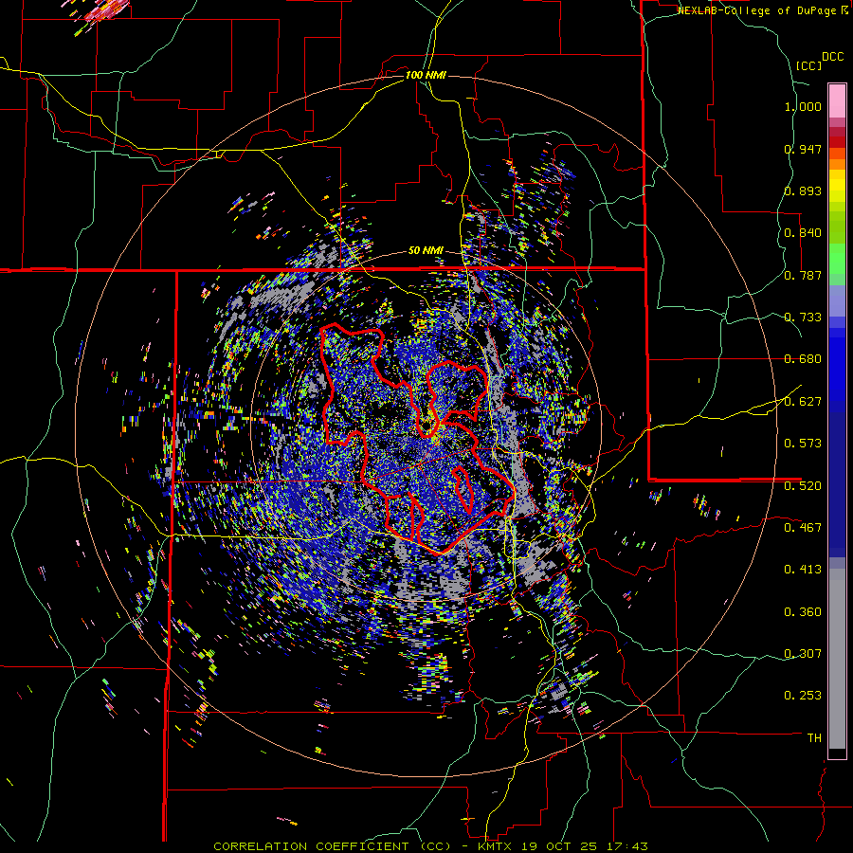Select the 0.360 scale value

pyautogui.click(x=803, y=611)
